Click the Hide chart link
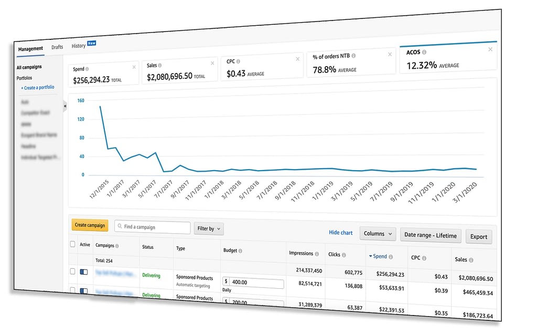 [x=341, y=233]
